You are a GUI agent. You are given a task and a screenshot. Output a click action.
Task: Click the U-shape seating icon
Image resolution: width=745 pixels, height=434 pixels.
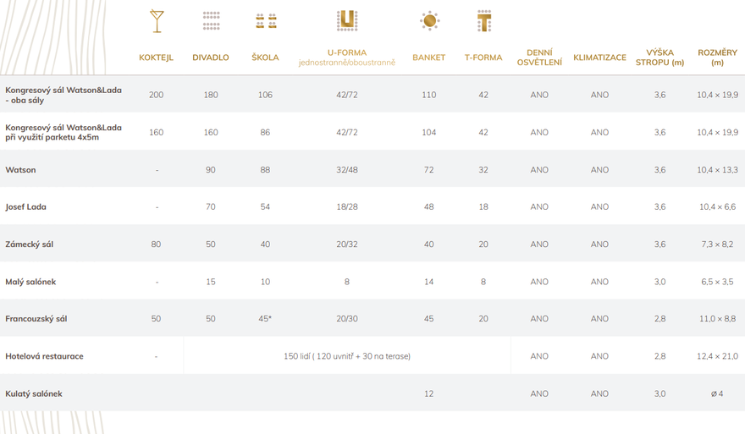tap(347, 21)
